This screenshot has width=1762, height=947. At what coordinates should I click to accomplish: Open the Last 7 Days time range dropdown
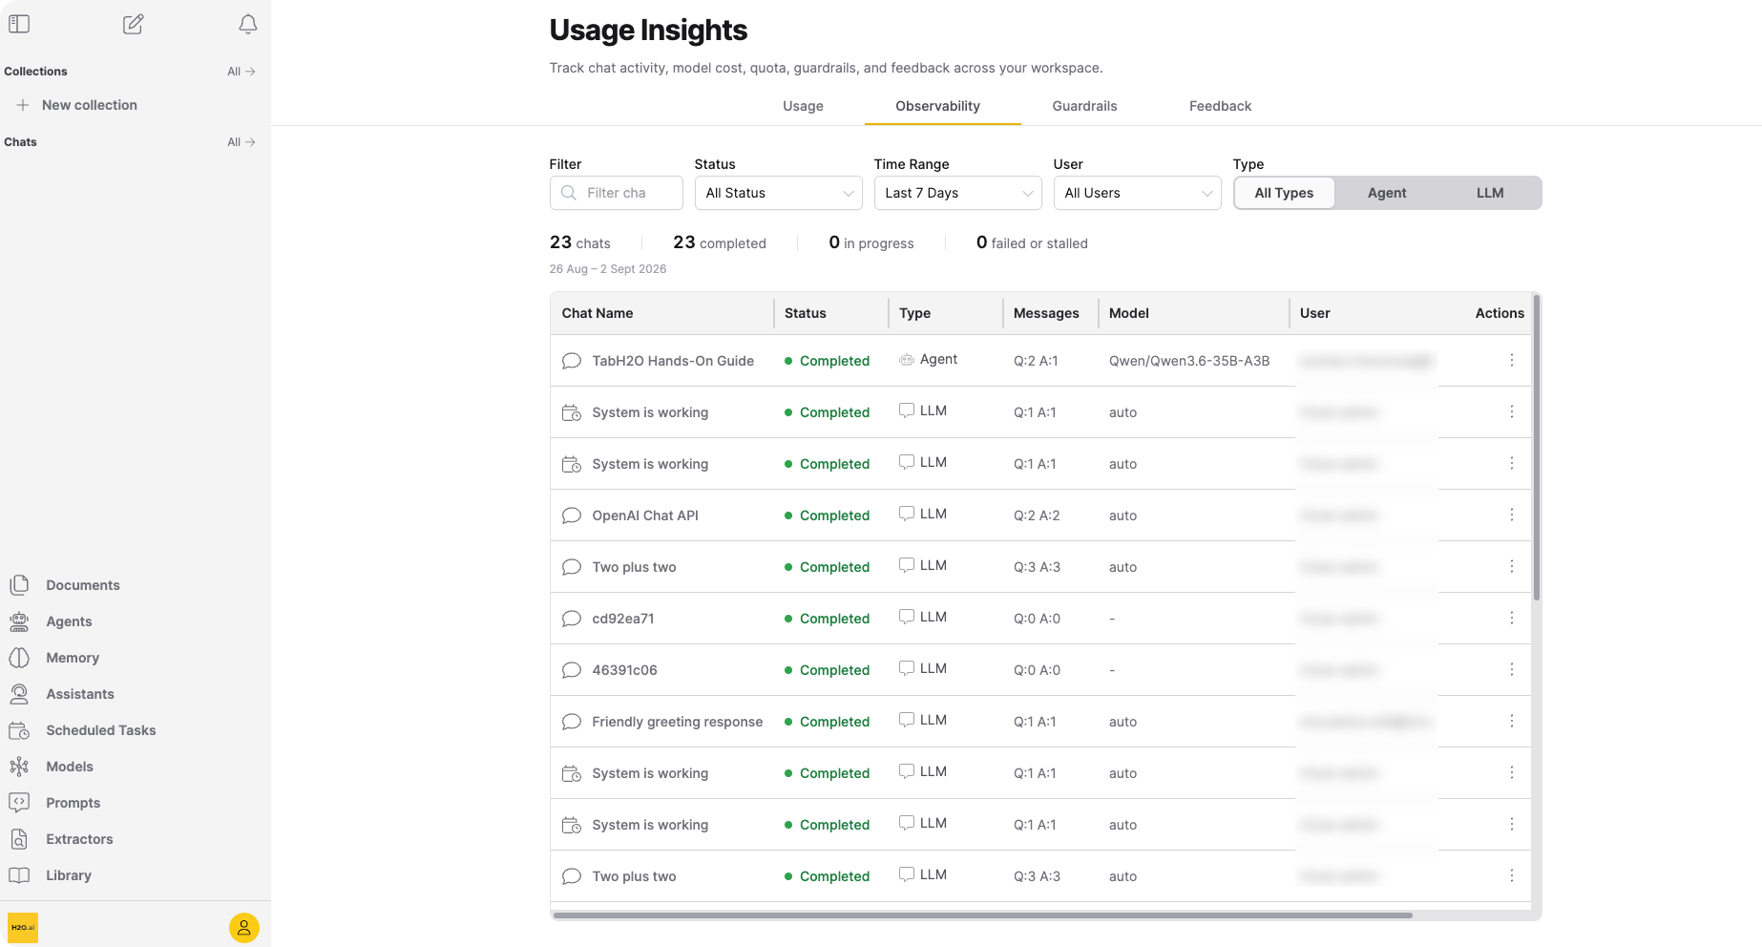pyautogui.click(x=958, y=193)
